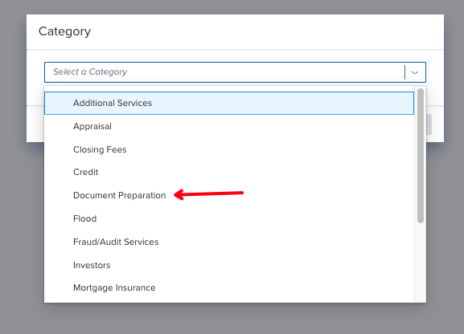Select the Appraisal category option
The height and width of the screenshot is (334, 464).
(229, 126)
